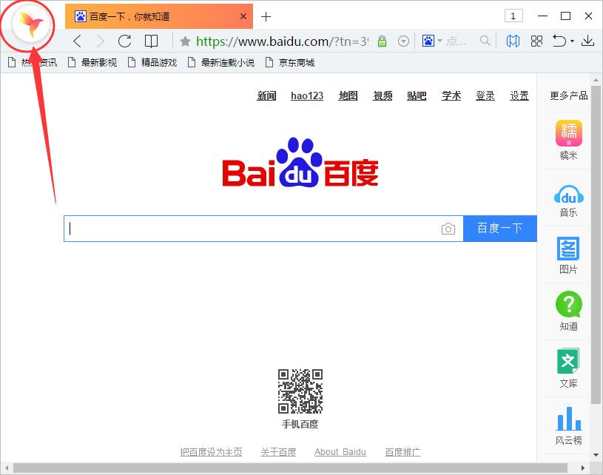Click the camera image search icon
The height and width of the screenshot is (475, 603).
448,229
